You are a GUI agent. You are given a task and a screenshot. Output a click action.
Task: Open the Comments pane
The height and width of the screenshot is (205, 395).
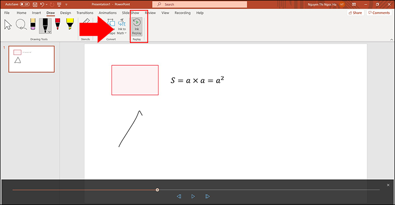379,13
